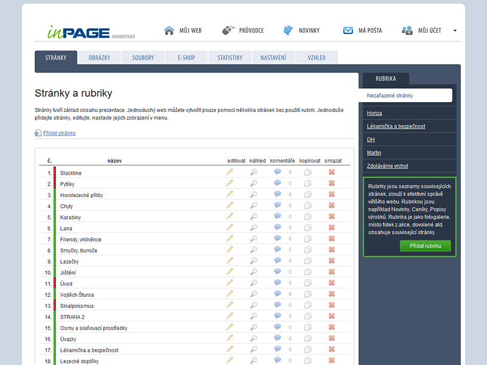Click the edit pencil for Úvod
The width and height of the screenshot is (487, 365).
tap(229, 283)
